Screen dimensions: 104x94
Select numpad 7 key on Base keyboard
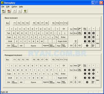coord(85,33)
